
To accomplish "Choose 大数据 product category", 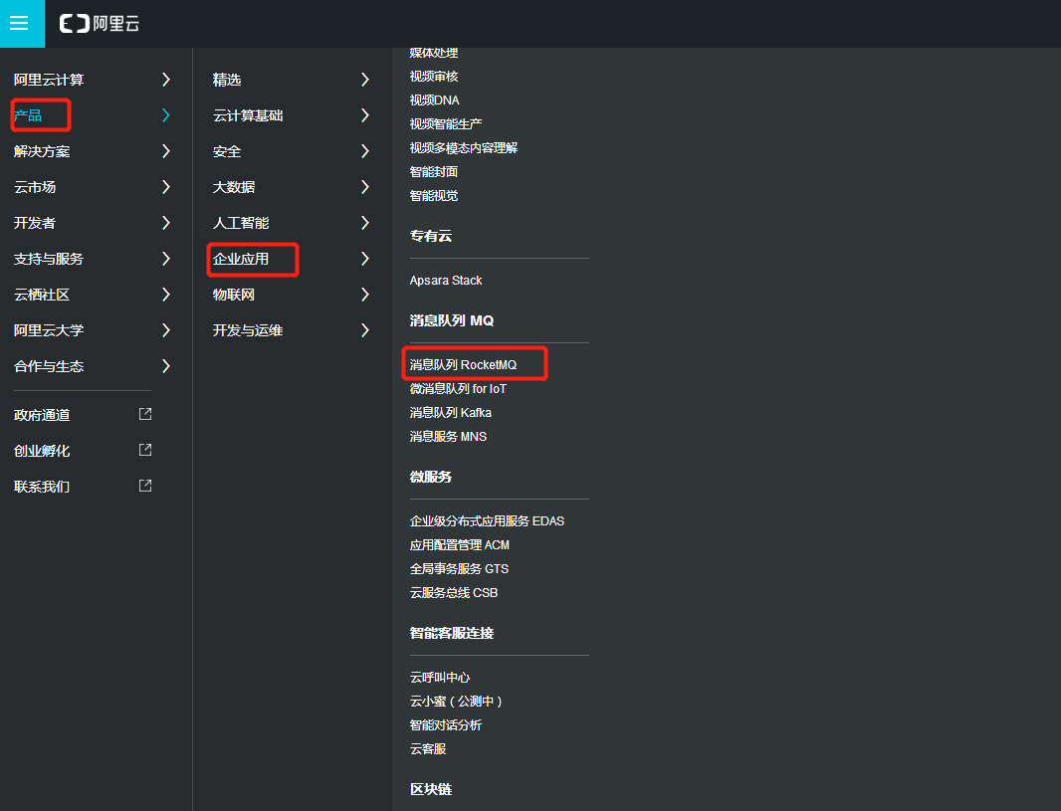I will (x=234, y=187).
